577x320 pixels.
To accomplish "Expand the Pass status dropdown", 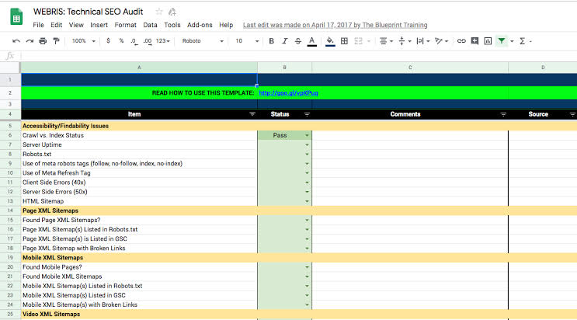I will pos(307,135).
